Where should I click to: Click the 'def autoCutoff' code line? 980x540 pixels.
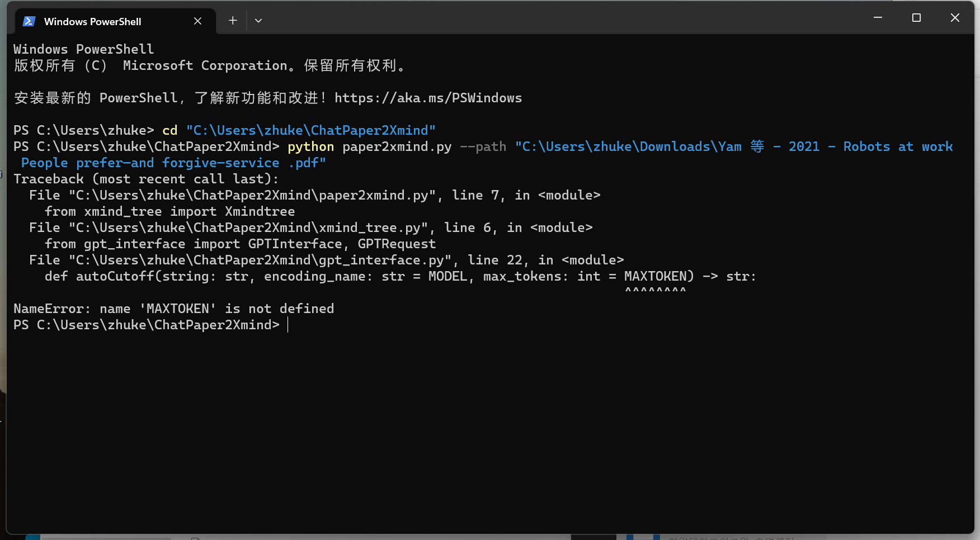pos(401,276)
